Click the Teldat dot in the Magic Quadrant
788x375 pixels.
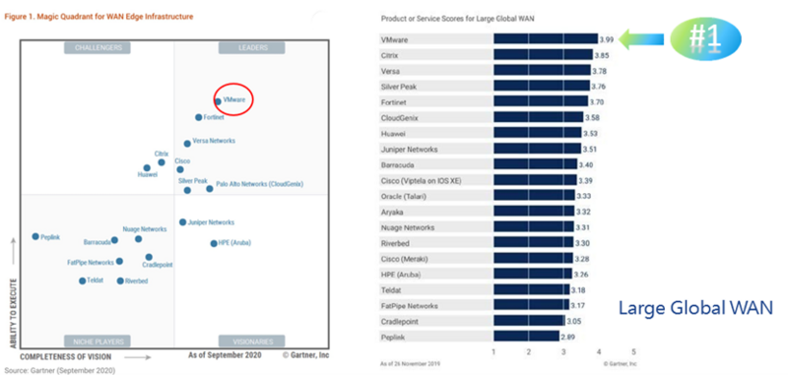tap(83, 281)
